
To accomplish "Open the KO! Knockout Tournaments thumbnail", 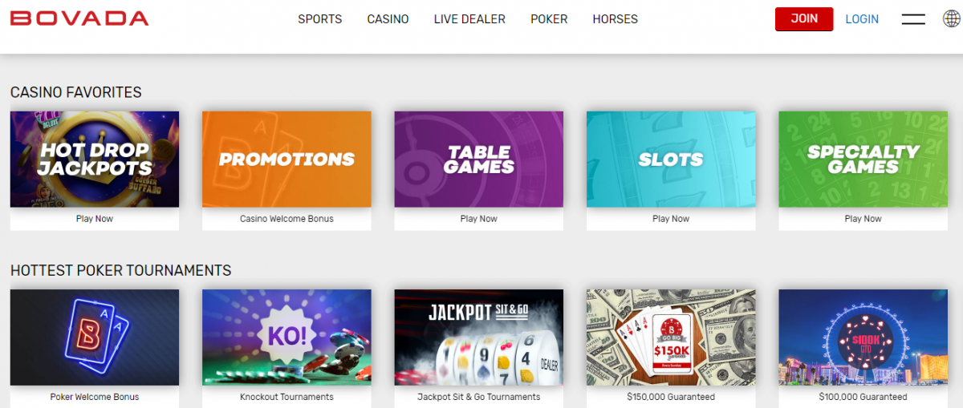I will [x=286, y=337].
